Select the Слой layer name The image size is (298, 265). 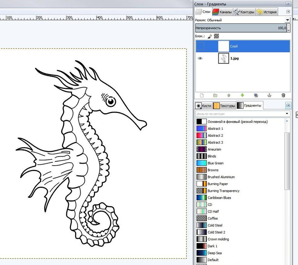tap(234, 46)
